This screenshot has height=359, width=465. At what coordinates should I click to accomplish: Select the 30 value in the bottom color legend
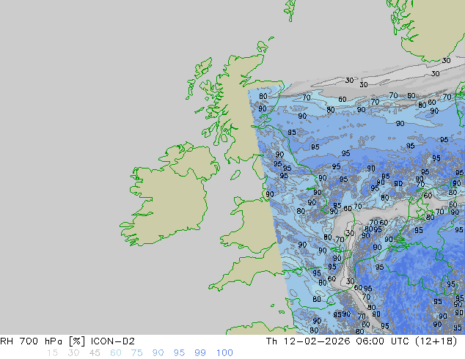(x=73, y=353)
